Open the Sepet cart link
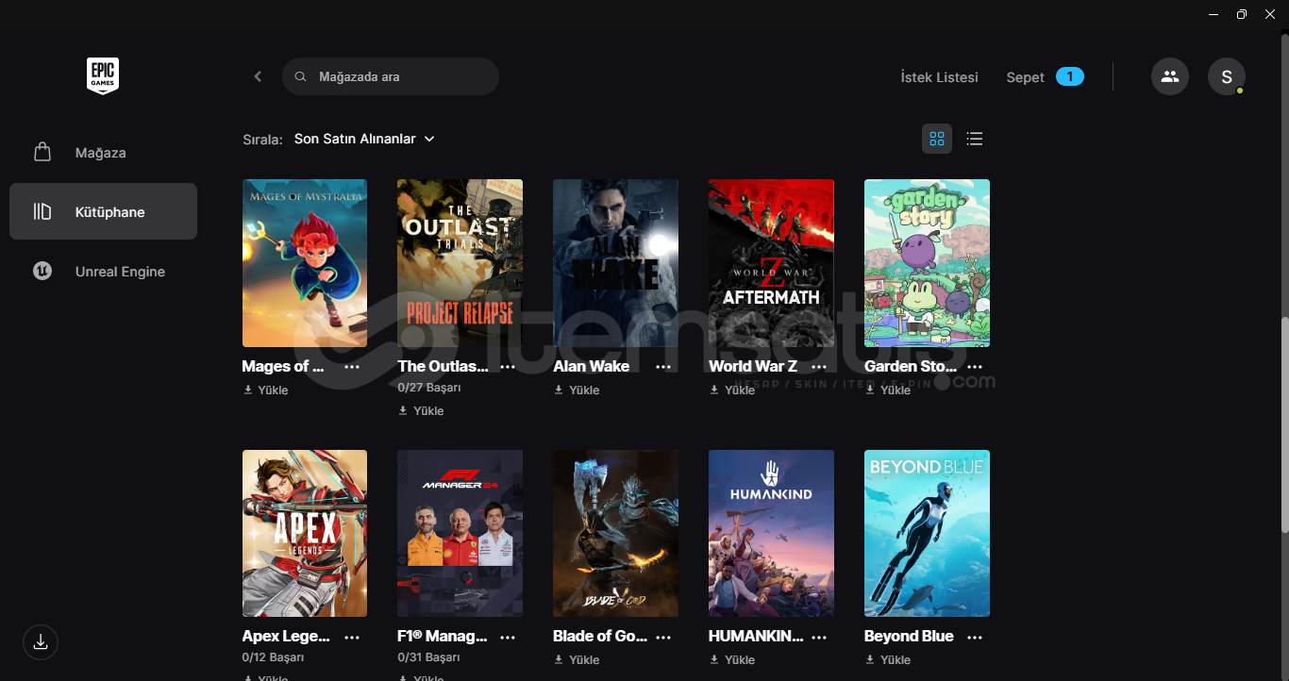1289x681 pixels. click(1026, 77)
